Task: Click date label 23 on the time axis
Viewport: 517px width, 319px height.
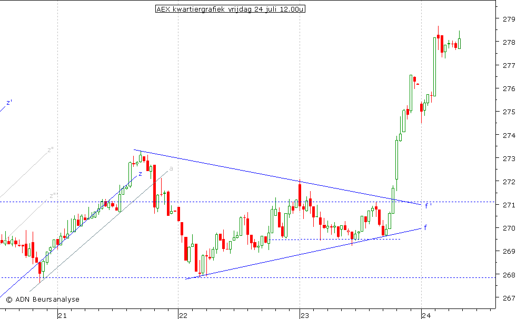Action: coord(305,316)
